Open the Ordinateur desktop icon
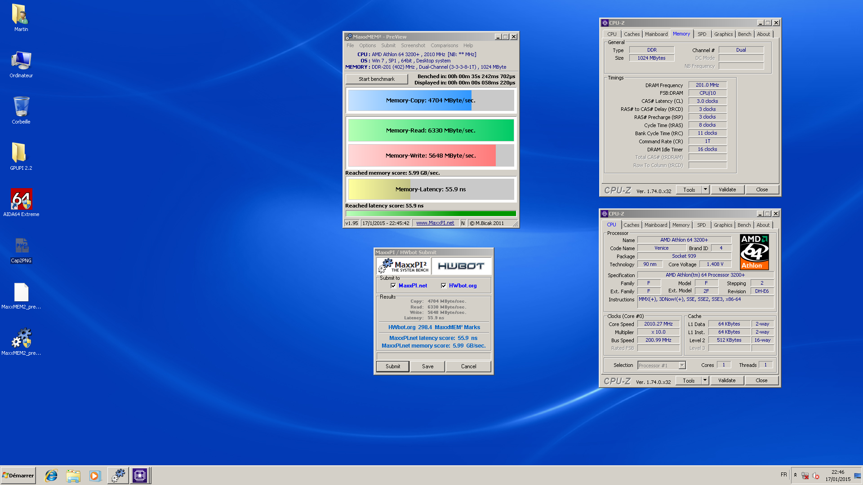 pyautogui.click(x=21, y=64)
